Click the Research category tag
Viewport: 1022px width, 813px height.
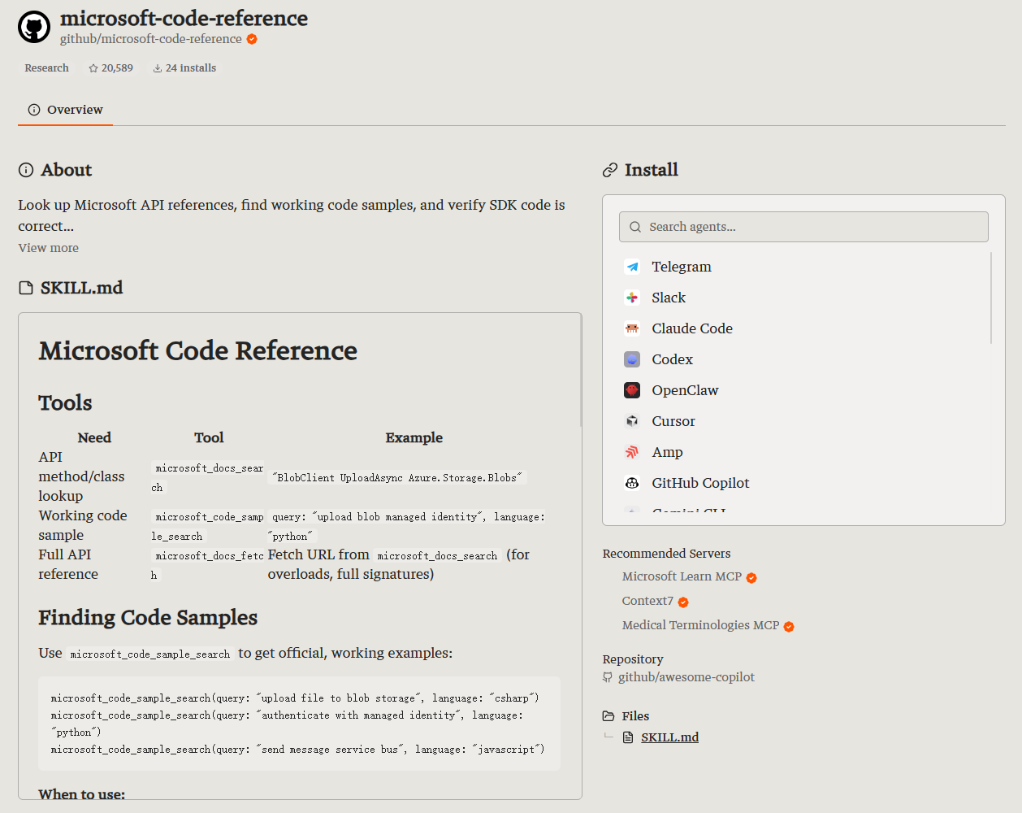point(46,68)
